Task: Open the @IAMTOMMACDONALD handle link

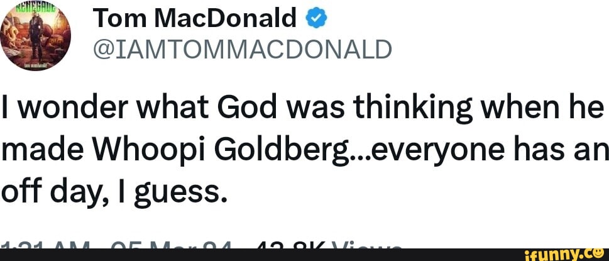Action: [x=241, y=49]
